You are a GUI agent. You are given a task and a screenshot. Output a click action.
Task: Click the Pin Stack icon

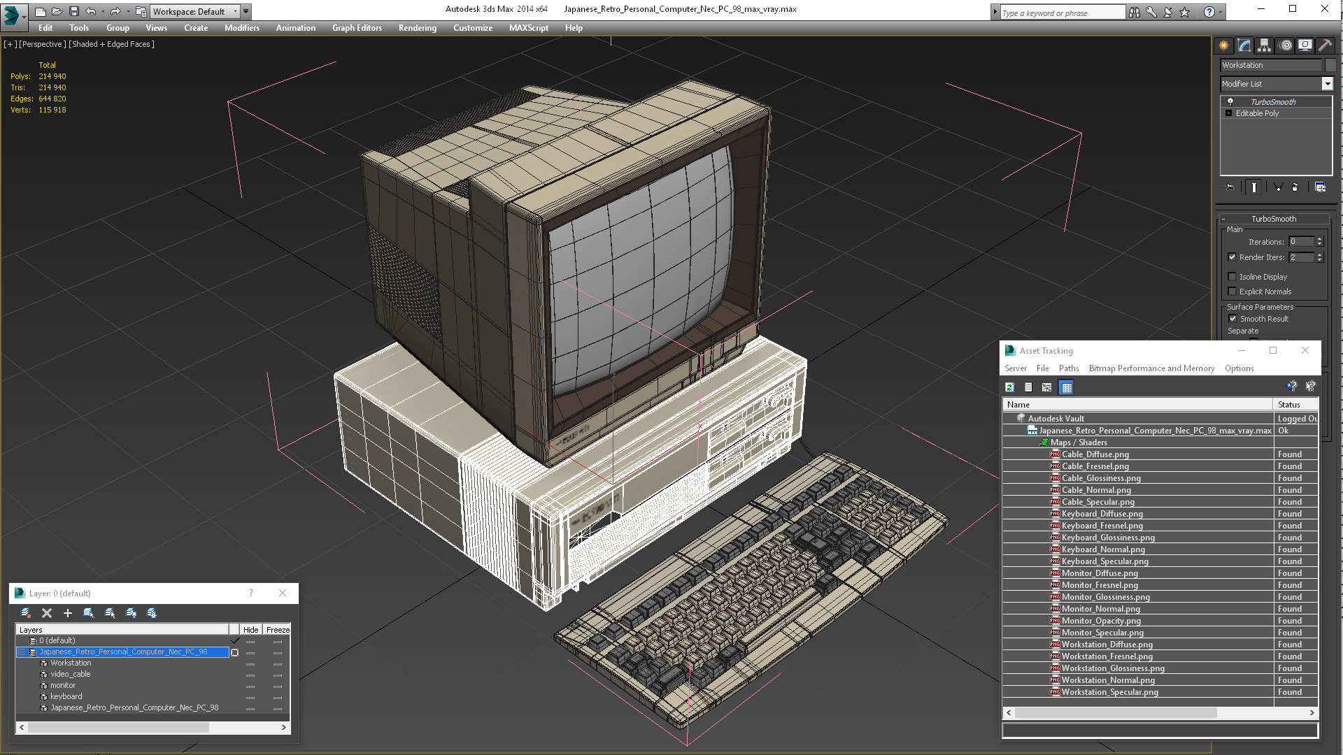click(x=1230, y=187)
